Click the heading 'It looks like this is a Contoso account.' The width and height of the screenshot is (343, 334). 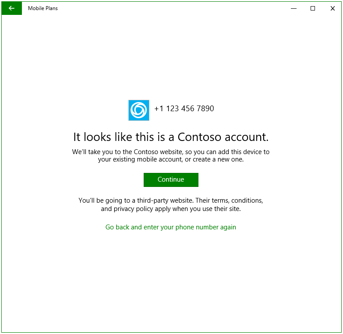[x=171, y=137]
